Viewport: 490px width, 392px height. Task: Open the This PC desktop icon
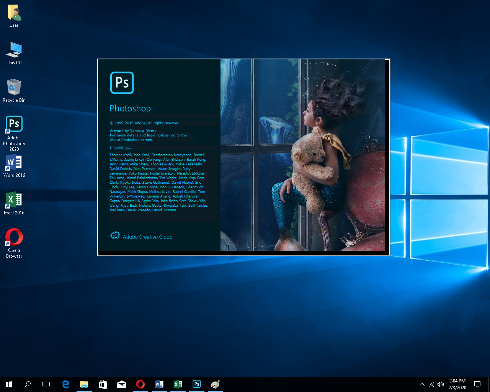click(x=14, y=50)
